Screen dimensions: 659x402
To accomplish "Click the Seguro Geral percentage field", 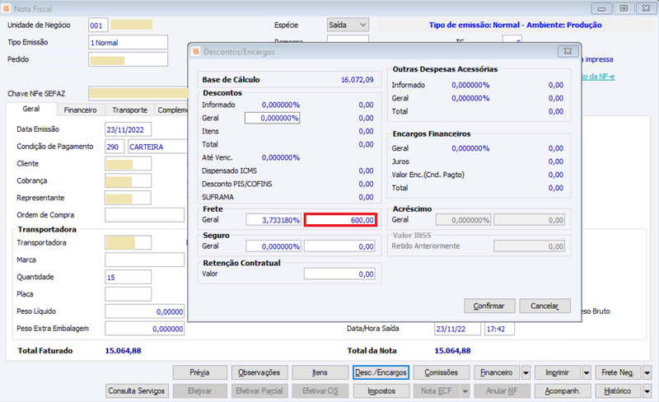I will pyautogui.click(x=273, y=246).
